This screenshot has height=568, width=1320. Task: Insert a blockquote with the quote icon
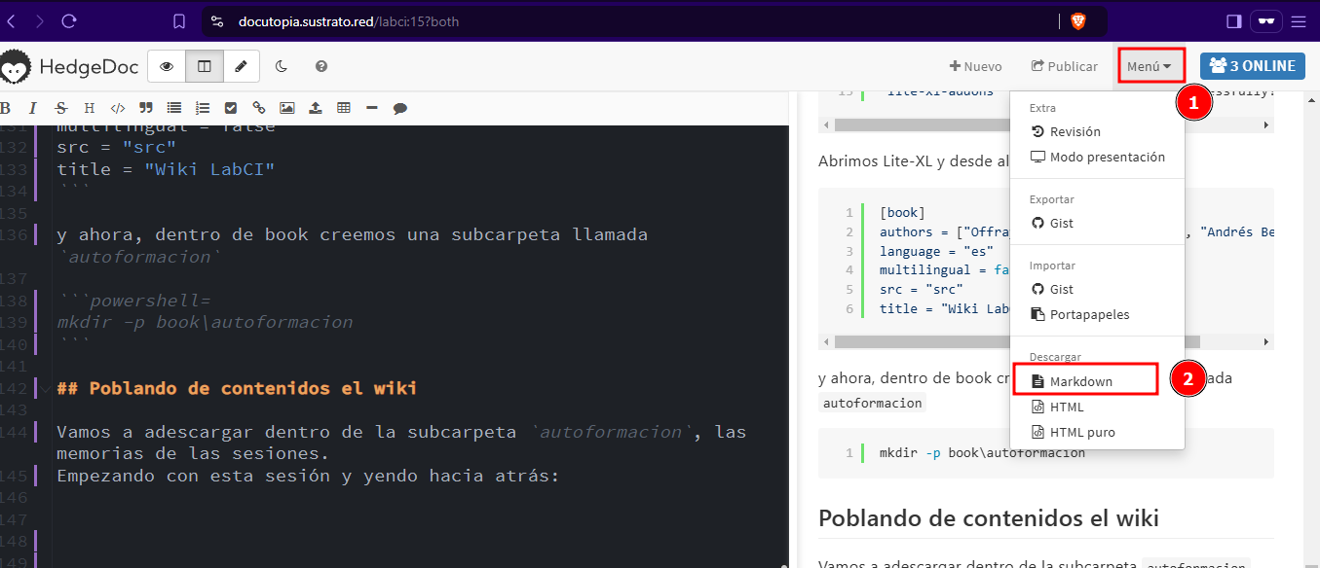146,108
